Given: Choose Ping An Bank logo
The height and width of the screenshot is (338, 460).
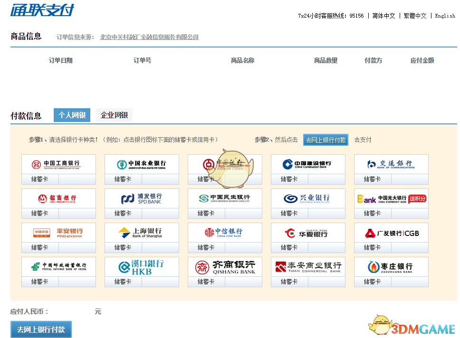Looking at the screenshot, I should point(58,233).
